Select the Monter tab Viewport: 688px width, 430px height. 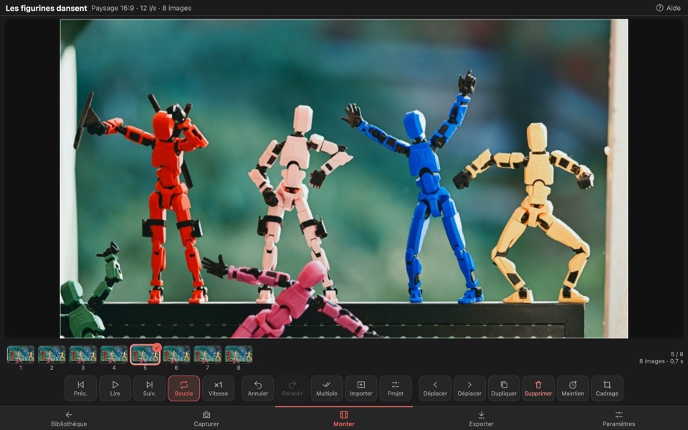click(344, 419)
